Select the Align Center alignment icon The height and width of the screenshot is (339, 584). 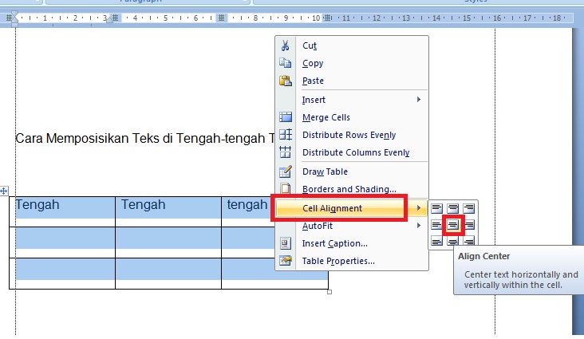point(453,225)
